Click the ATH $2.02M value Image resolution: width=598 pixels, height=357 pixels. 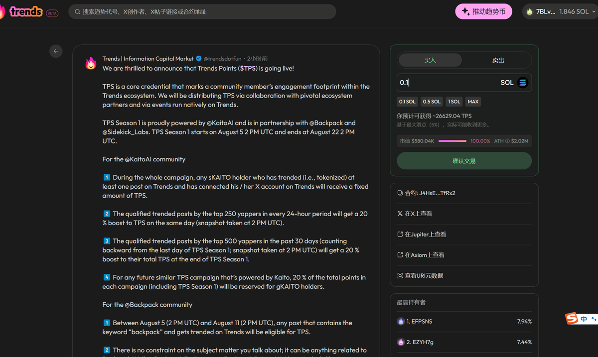point(511,141)
